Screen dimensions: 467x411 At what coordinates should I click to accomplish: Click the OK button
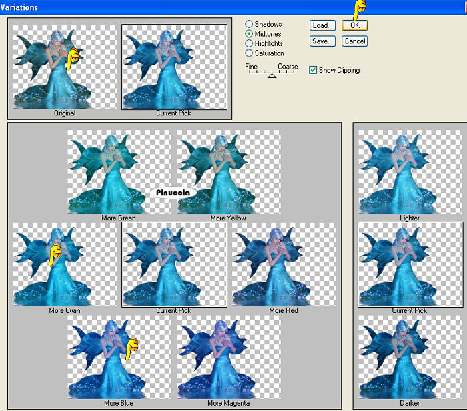[354, 25]
